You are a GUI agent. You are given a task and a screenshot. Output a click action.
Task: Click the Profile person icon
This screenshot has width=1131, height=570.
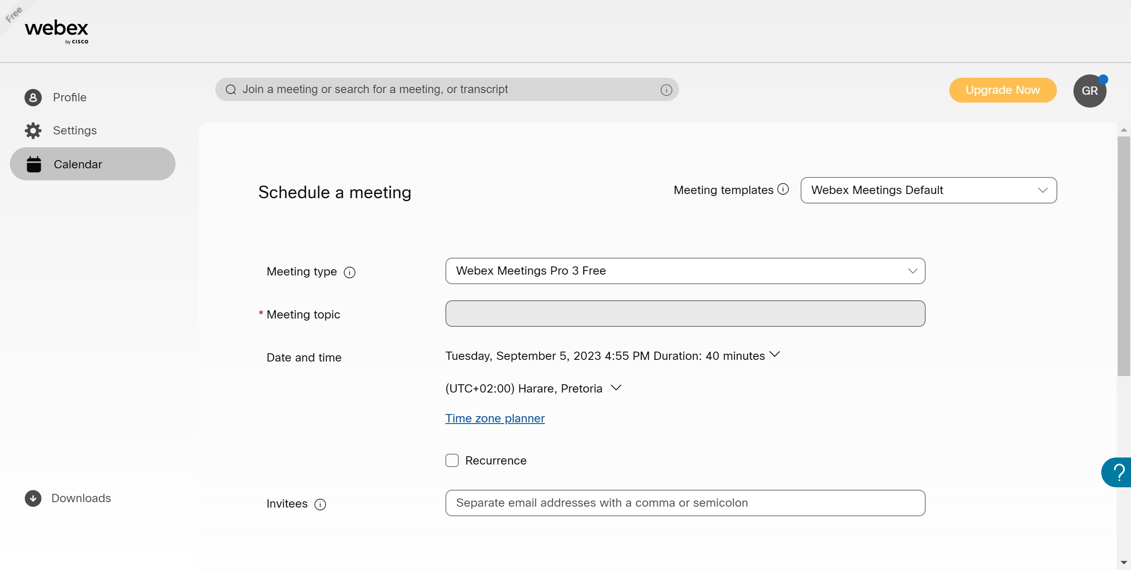coord(33,98)
